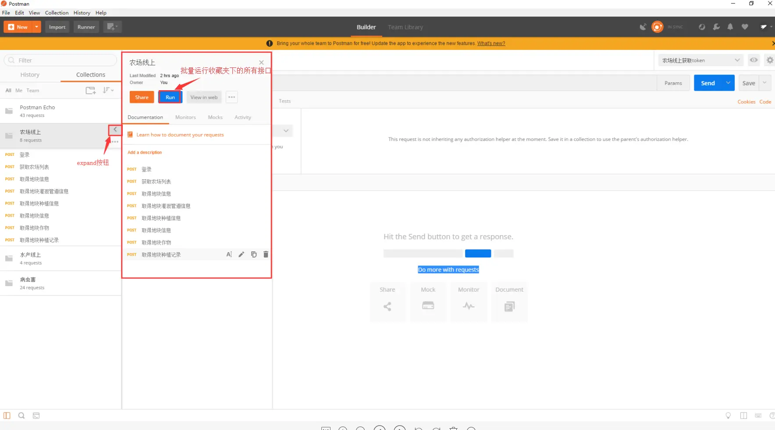Toggle sidebar icon in bottom status bar
Image resolution: width=775 pixels, height=430 pixels.
coord(7,416)
